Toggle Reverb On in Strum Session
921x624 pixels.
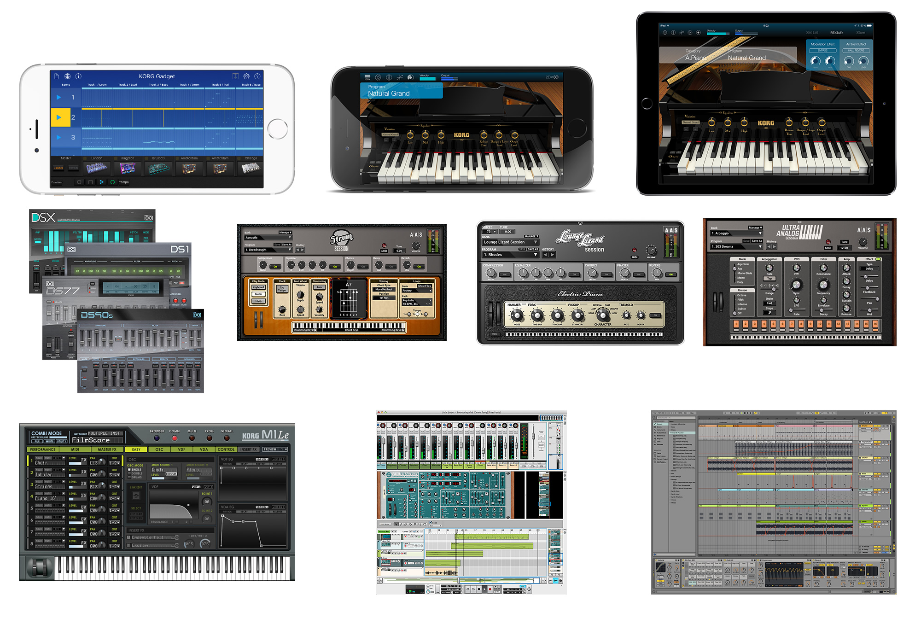point(419,267)
